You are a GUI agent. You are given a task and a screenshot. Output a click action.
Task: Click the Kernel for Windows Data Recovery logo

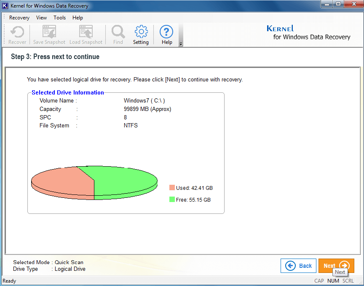[309, 32]
